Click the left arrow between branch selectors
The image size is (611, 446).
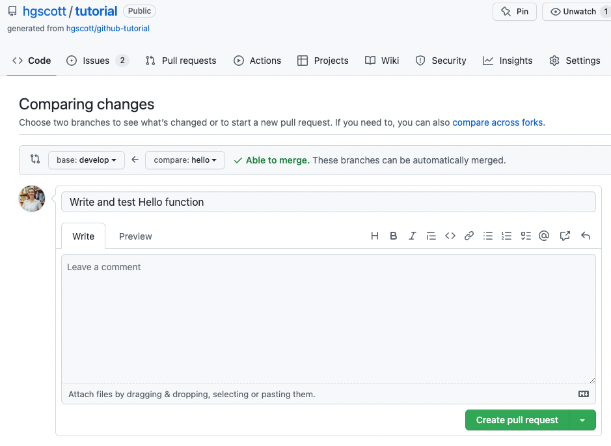(x=135, y=160)
